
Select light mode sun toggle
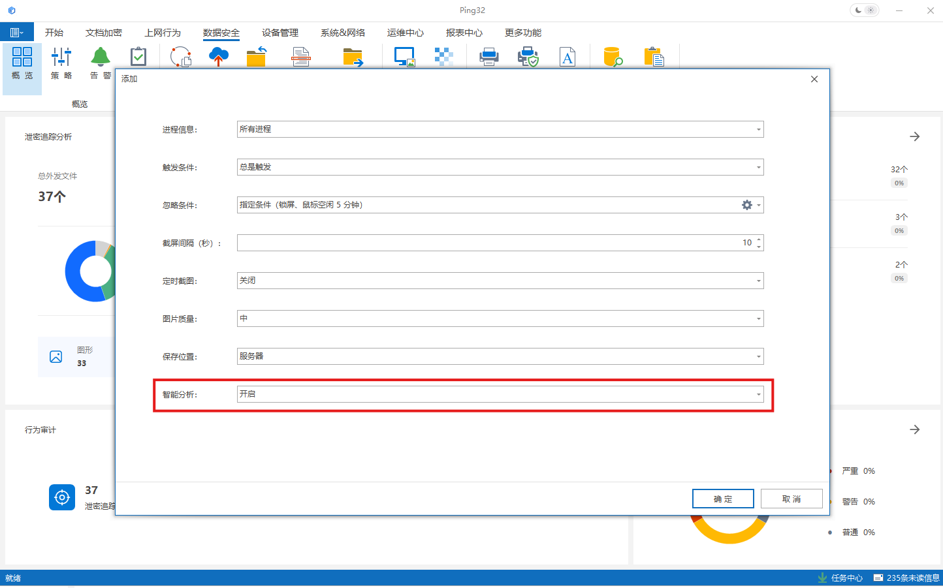point(871,10)
